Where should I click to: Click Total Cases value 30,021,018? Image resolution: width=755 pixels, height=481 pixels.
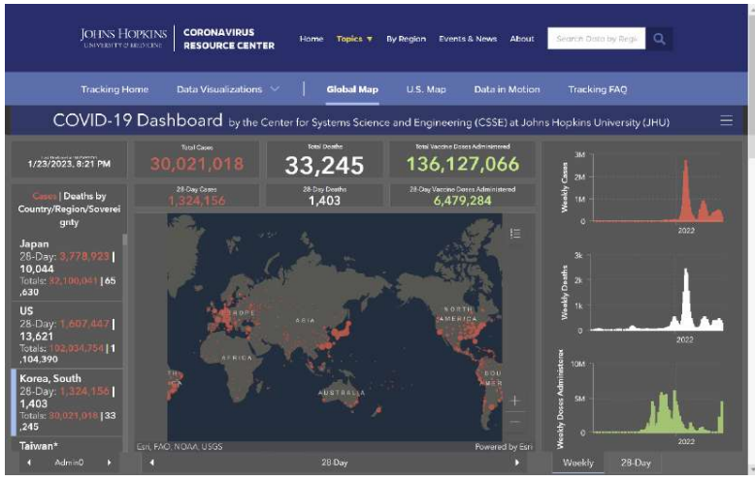(197, 164)
